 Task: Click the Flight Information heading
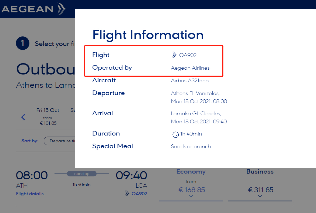click(148, 35)
